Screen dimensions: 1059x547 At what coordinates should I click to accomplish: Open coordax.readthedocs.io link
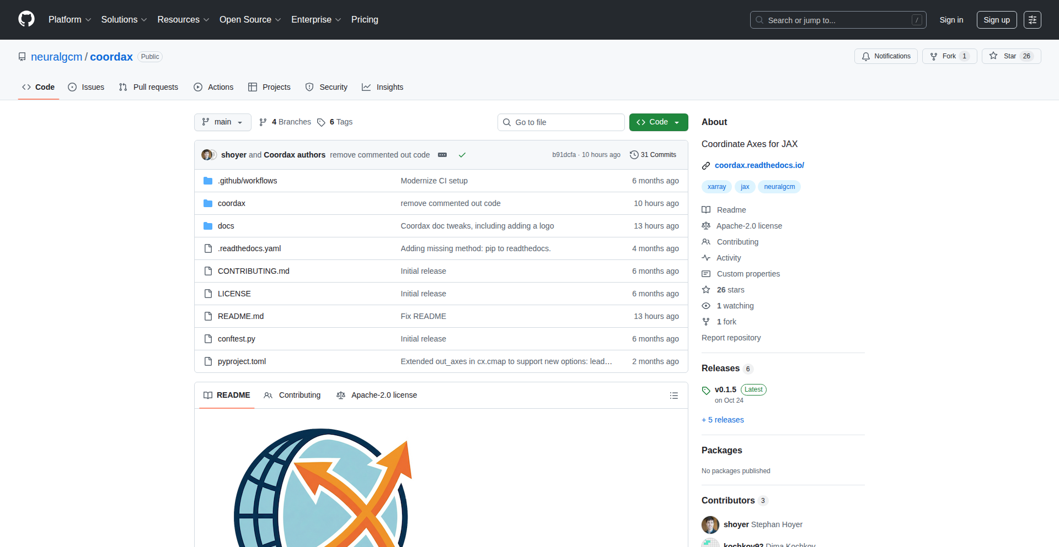pos(759,165)
